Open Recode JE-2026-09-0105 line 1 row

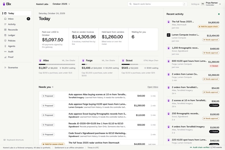(x=99, y=125)
